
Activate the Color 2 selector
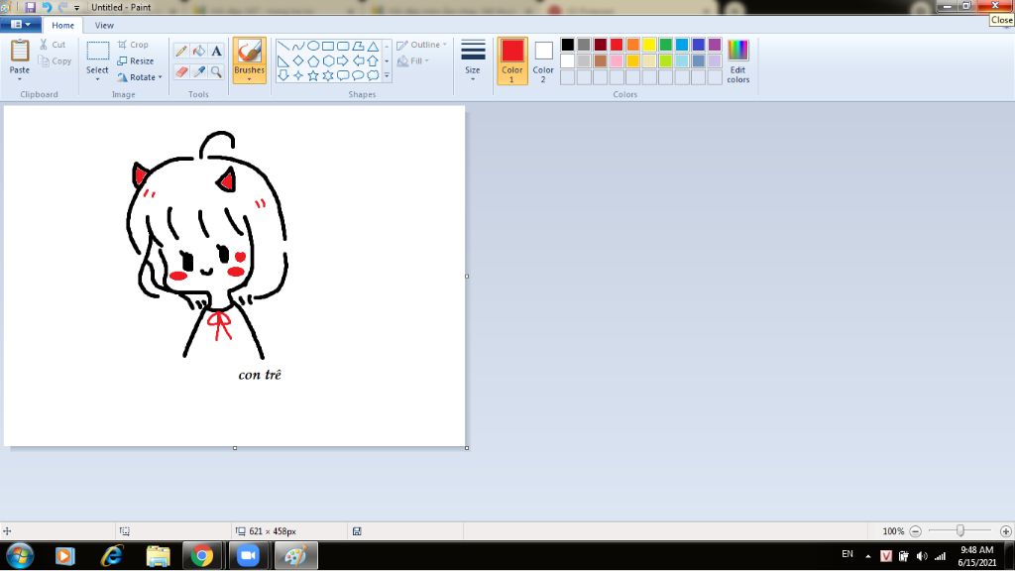(543, 60)
